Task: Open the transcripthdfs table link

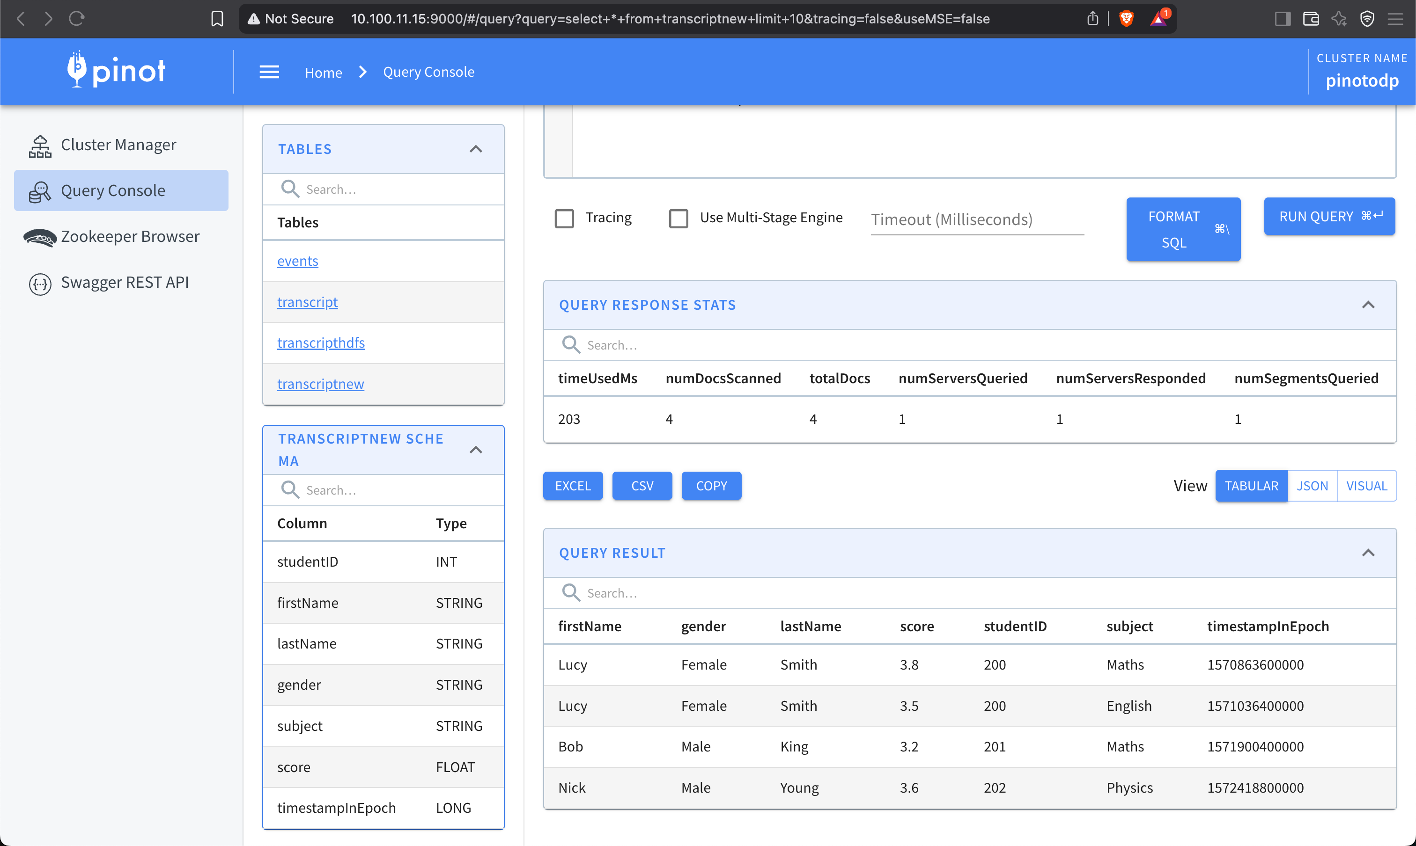Action: click(321, 343)
